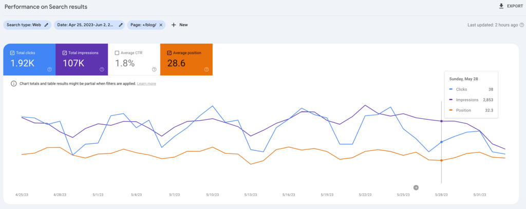Open help icon on Average position card
This screenshot has width=526, height=209.
coord(206,69)
